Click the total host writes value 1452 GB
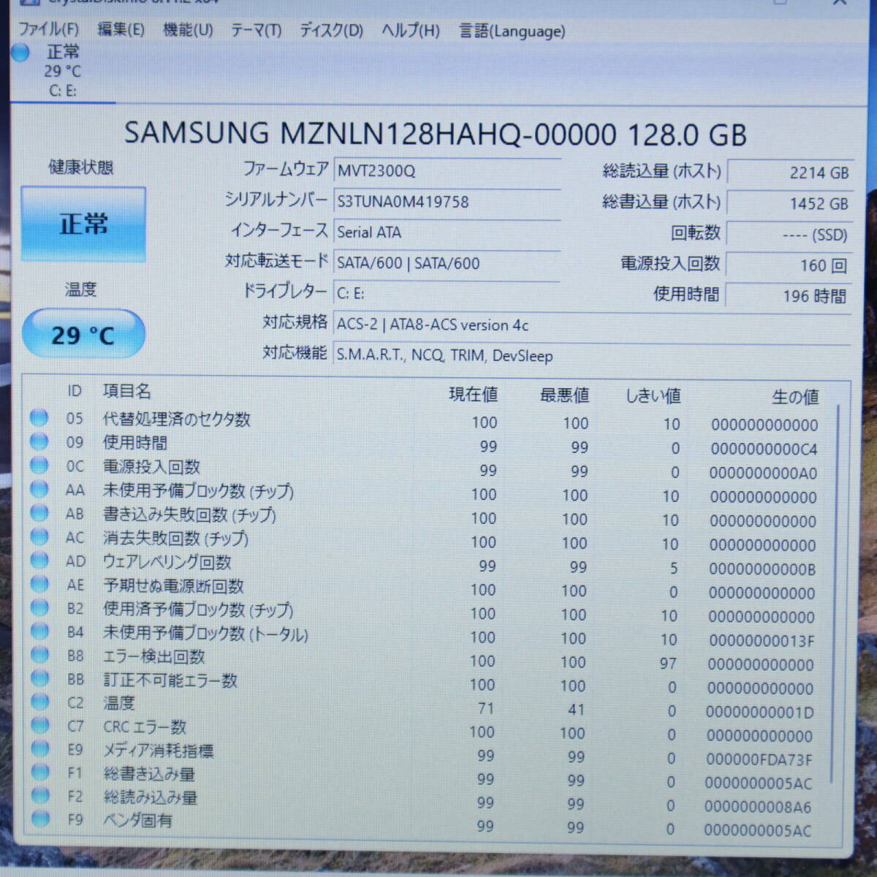877x877 pixels. pos(789,203)
